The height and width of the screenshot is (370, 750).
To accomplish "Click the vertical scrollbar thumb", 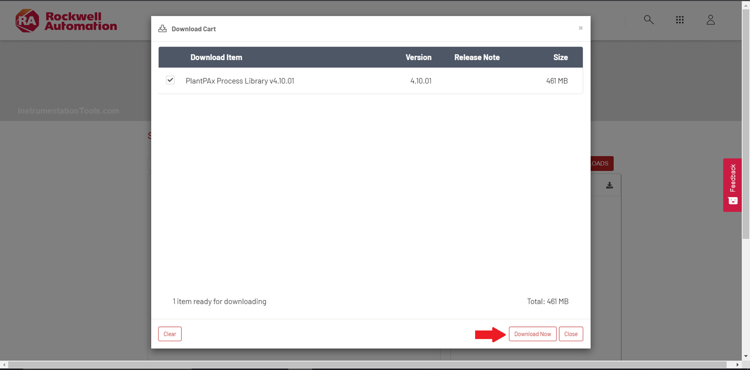I will [x=746, y=123].
